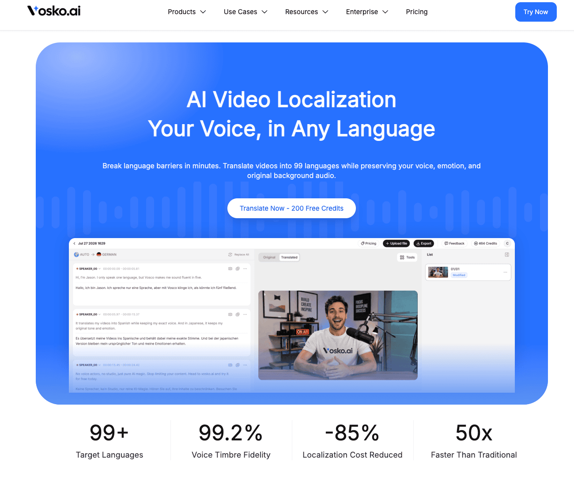Click the GERMAN target language label
The image size is (574, 485).
[110, 254]
